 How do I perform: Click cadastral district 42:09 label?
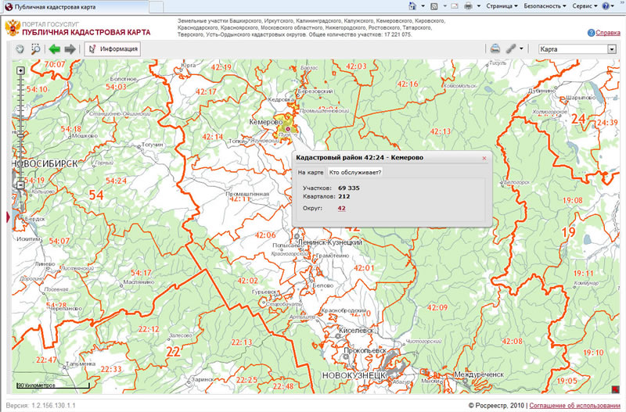pyautogui.click(x=437, y=307)
